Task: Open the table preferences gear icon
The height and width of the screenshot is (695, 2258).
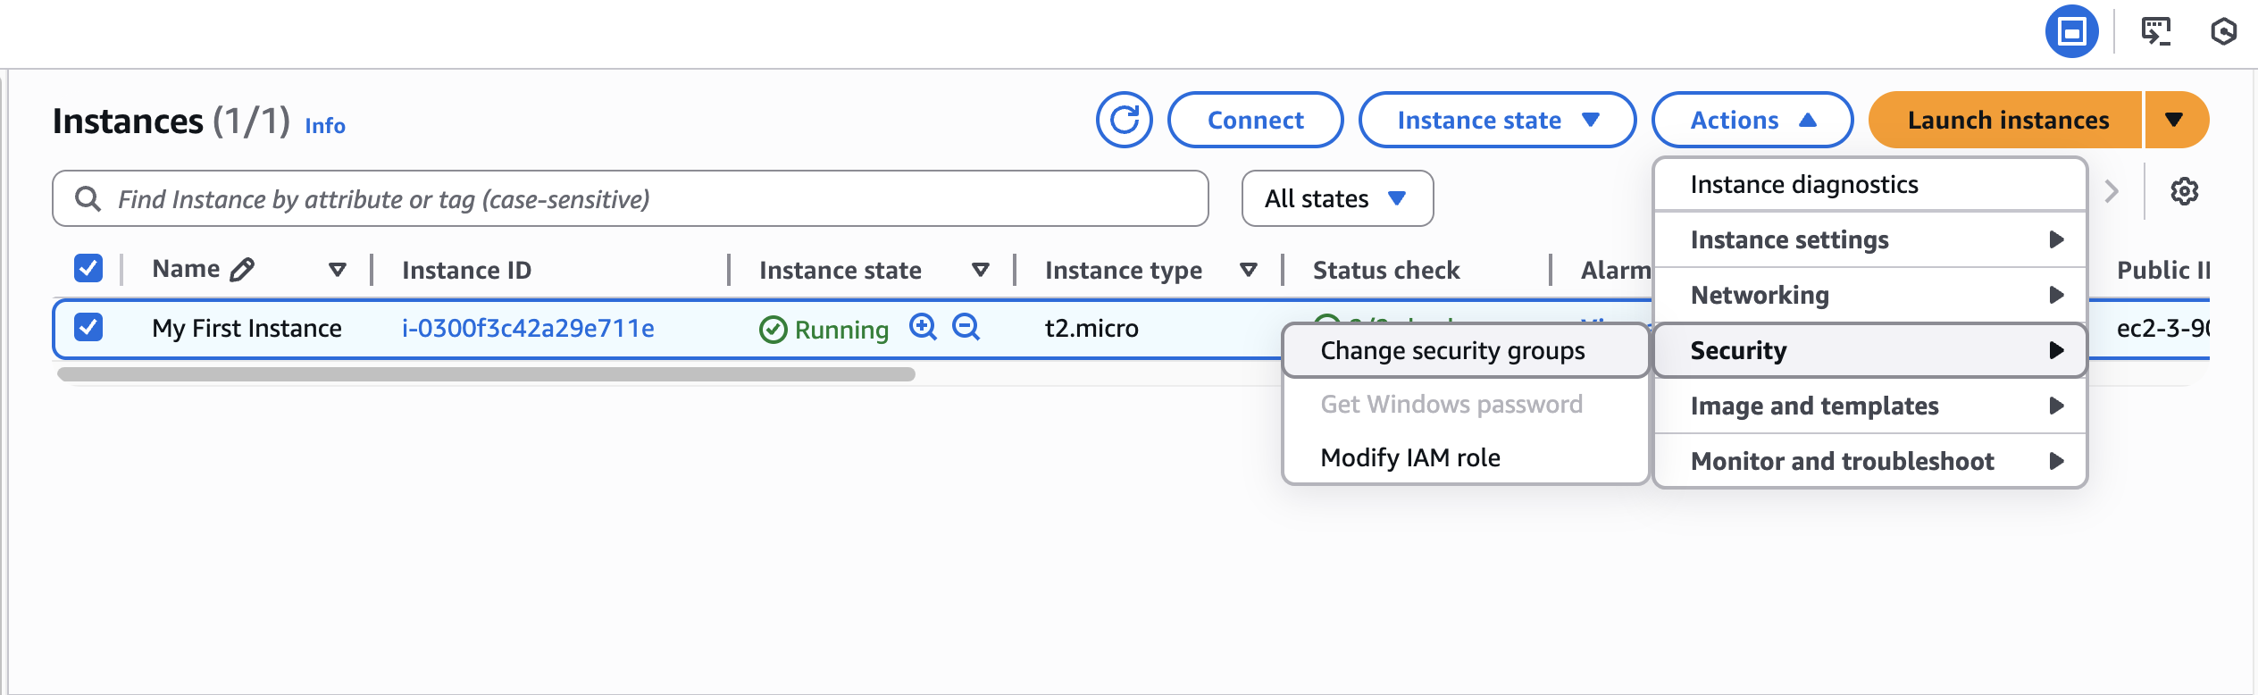Action: [x=2184, y=191]
